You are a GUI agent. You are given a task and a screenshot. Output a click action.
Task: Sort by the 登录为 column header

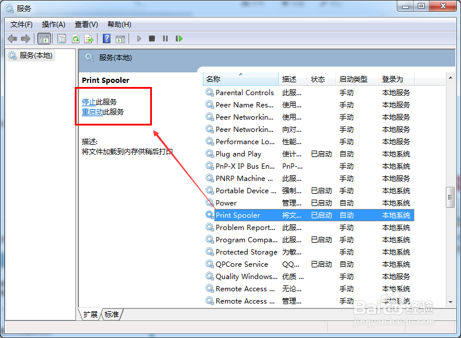396,79
